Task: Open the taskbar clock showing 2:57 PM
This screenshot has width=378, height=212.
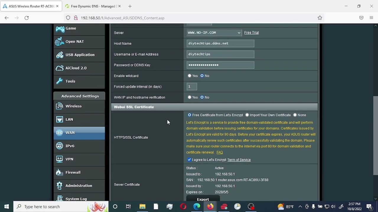Action: click(354, 207)
